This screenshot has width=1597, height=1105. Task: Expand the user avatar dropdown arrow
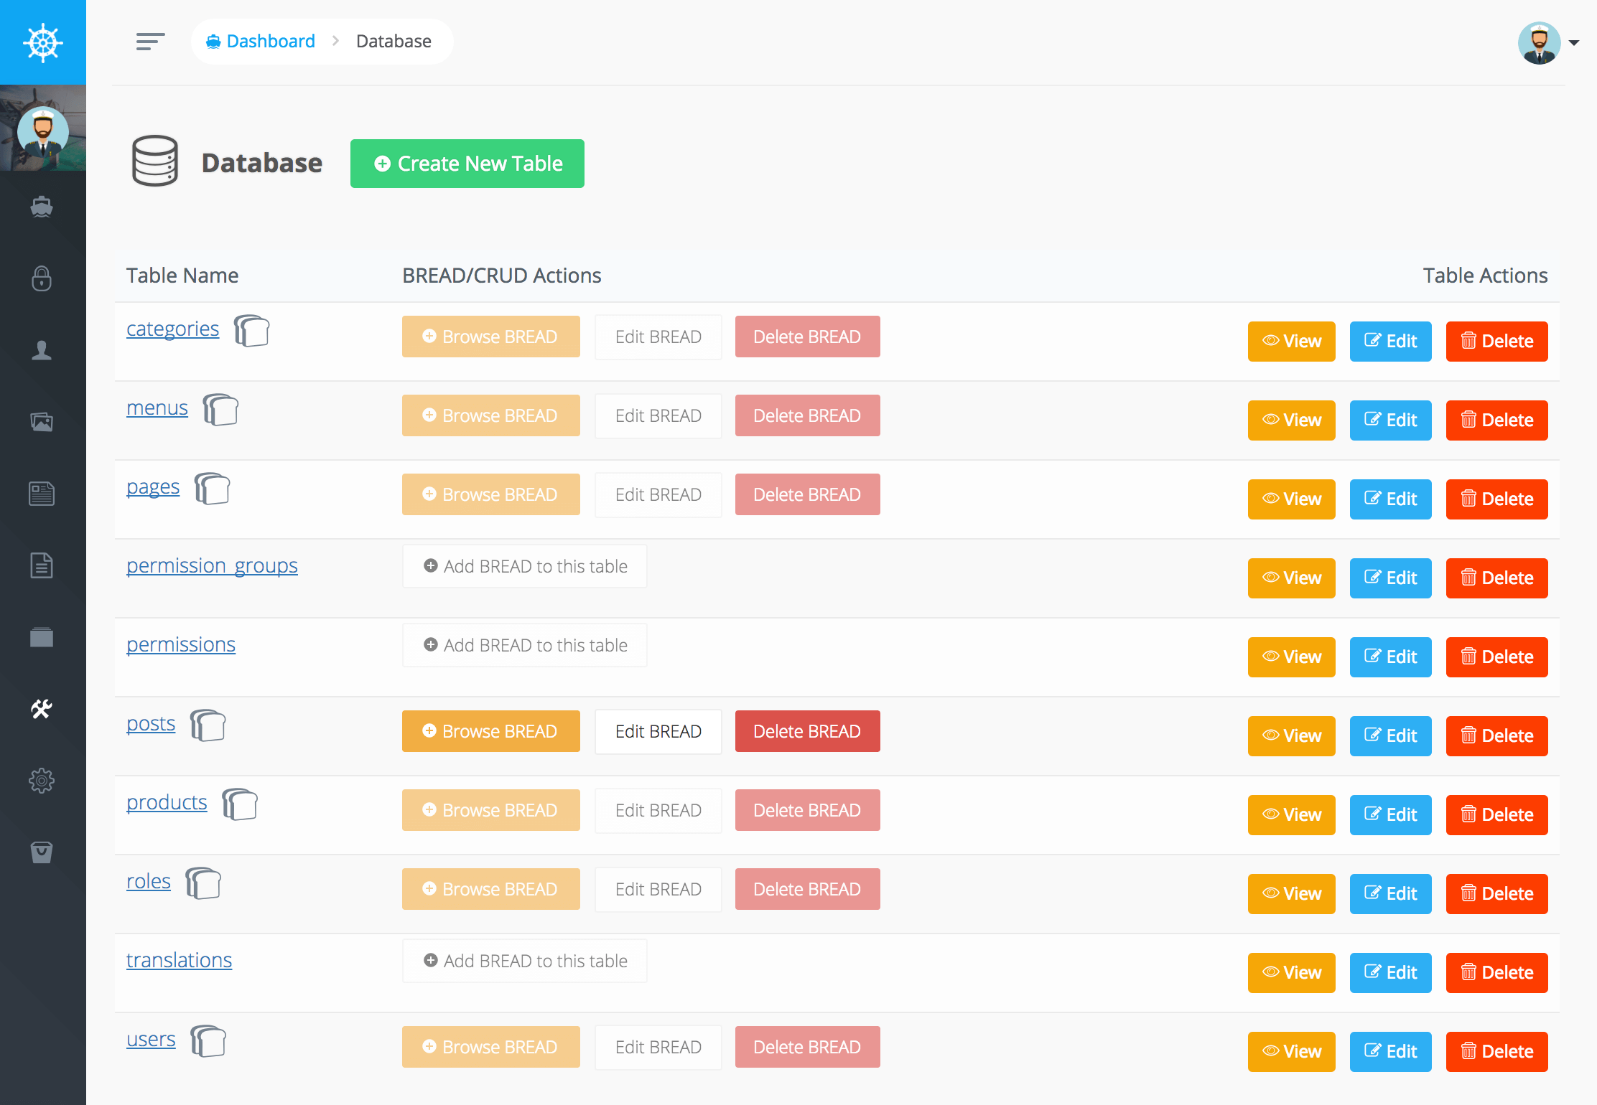1573,43
